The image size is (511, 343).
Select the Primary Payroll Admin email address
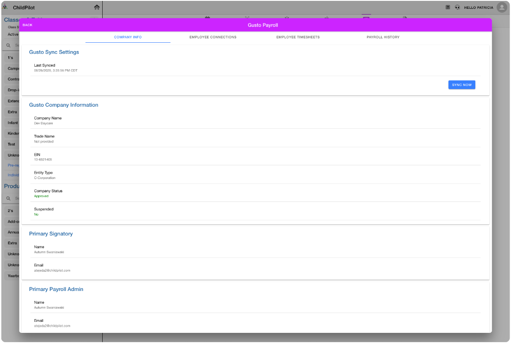[x=52, y=326]
